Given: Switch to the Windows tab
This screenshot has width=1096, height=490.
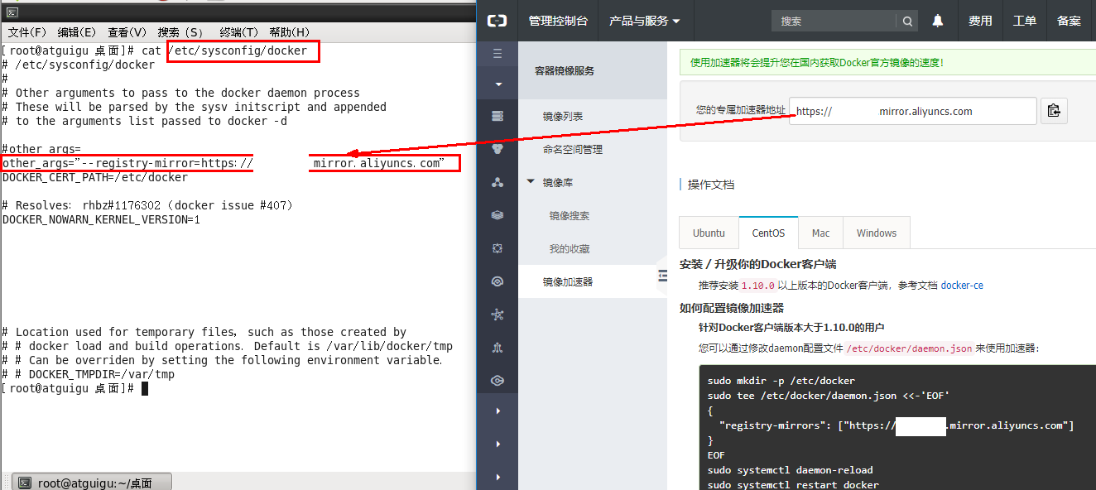Looking at the screenshot, I should (x=877, y=233).
